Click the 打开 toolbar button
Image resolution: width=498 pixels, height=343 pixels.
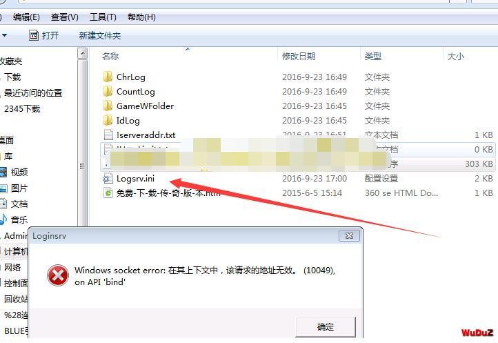(44, 36)
